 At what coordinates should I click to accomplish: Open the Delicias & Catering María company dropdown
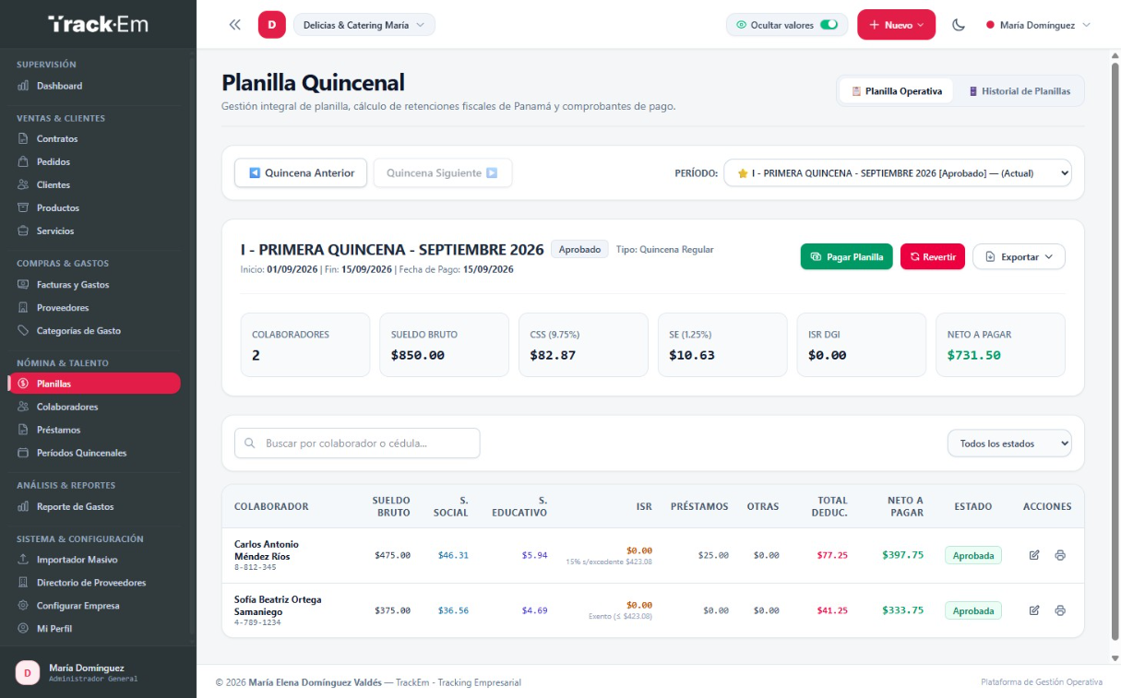[364, 25]
